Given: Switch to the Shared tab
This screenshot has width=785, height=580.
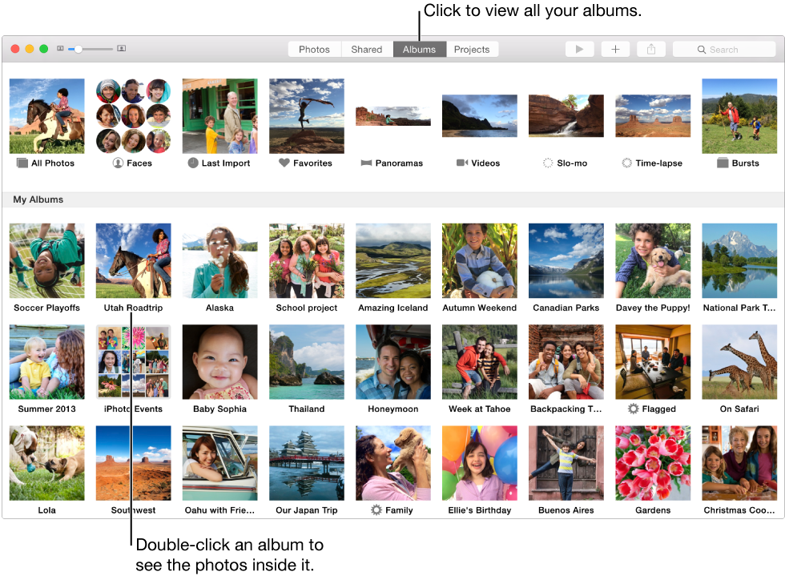Looking at the screenshot, I should tap(366, 49).
